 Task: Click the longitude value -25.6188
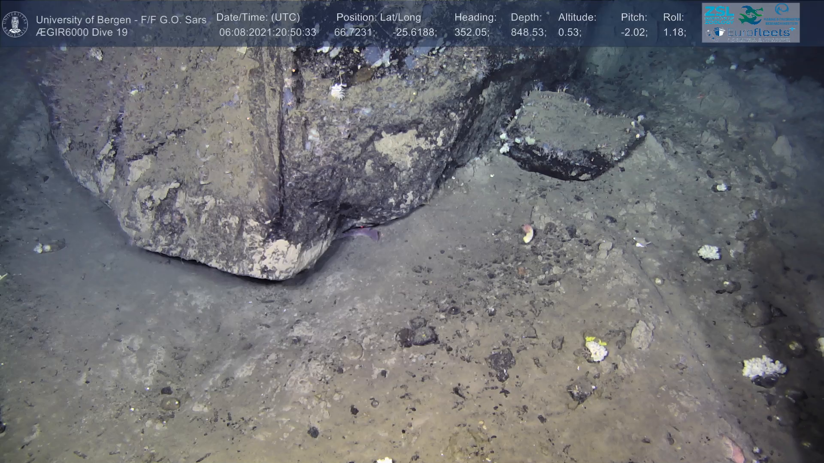tap(415, 33)
